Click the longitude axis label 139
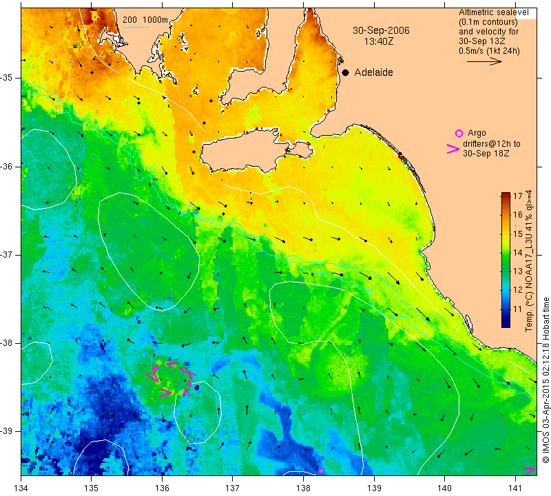Screen dimensions: 551x496 [x=374, y=488]
